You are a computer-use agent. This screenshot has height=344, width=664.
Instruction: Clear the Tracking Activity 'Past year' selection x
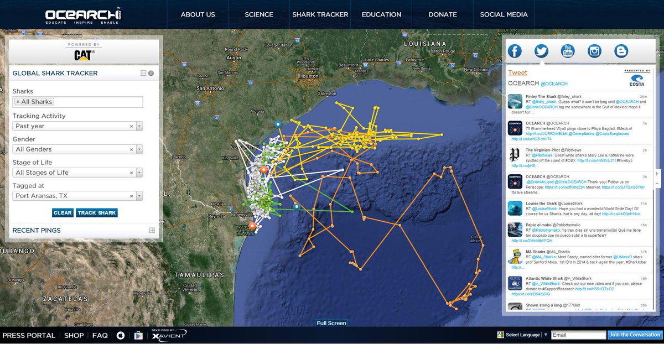coord(132,126)
